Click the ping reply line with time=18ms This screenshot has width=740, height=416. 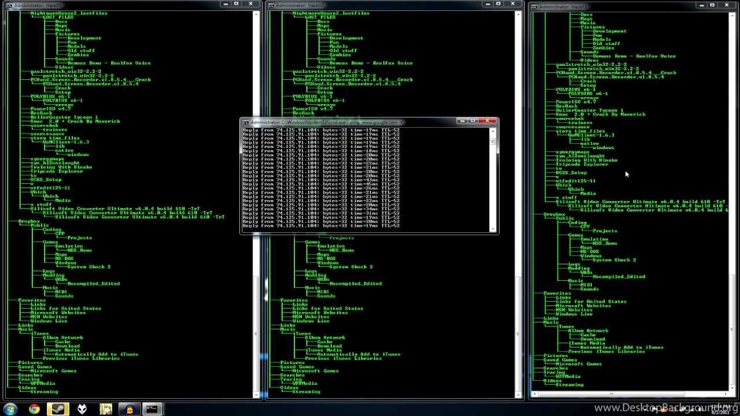tap(321, 151)
